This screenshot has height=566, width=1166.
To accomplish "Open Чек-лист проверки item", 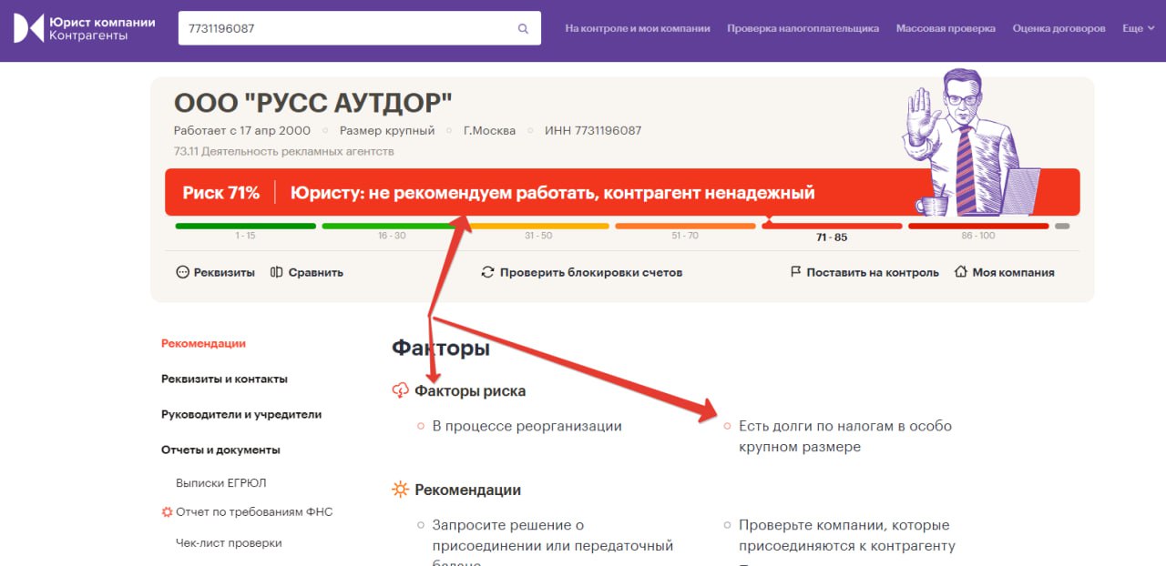I will coord(229,543).
